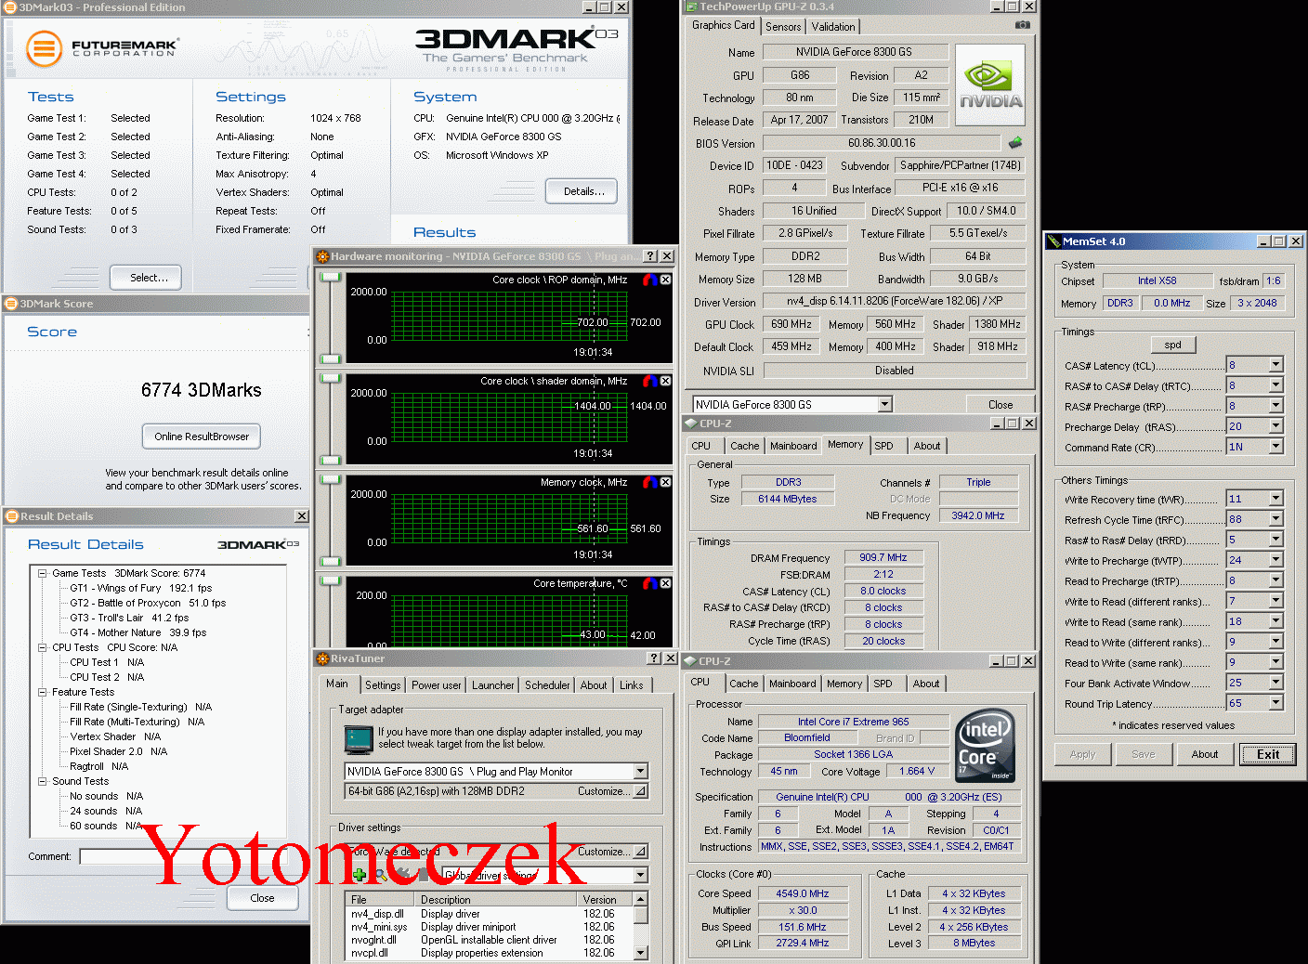Click the Hardware monitoring help question button
1308x964 pixels.
pyautogui.click(x=651, y=256)
